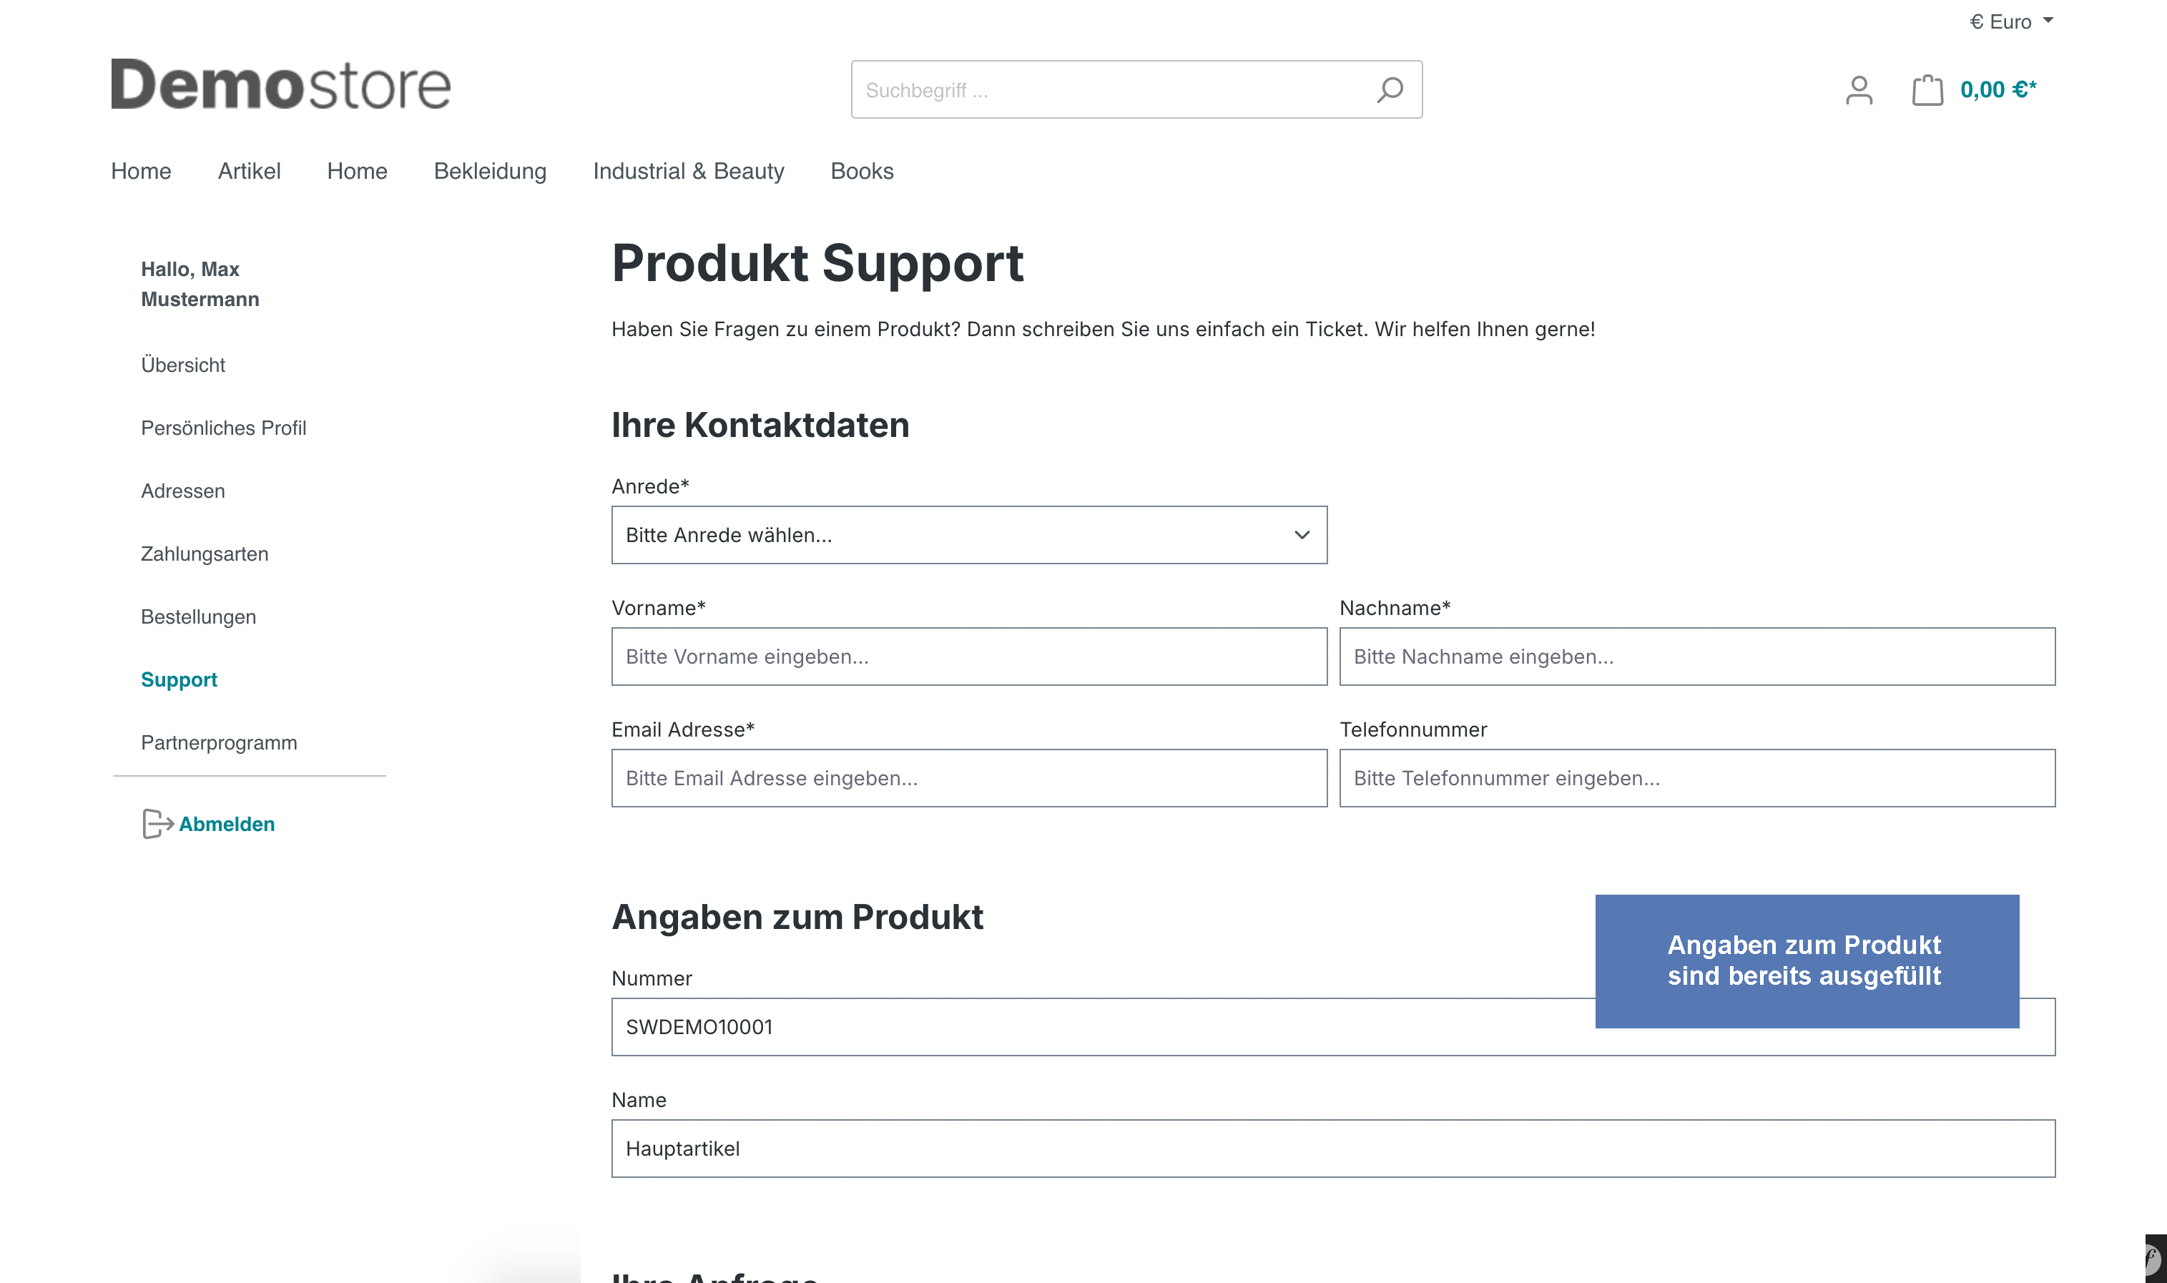Click the Name field containing Hauptartikel
Viewport: 2167px width, 1283px height.
(1333, 1149)
